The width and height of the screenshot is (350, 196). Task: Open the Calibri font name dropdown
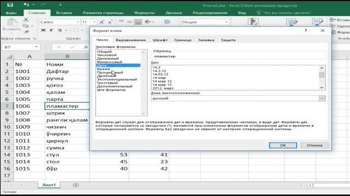(x=78, y=22)
